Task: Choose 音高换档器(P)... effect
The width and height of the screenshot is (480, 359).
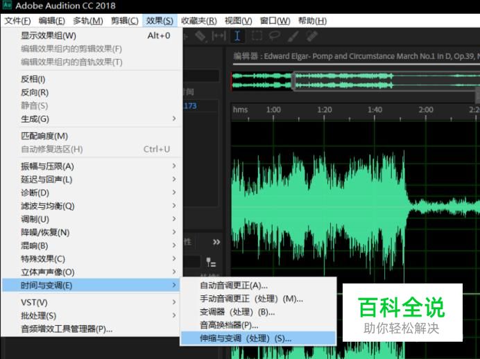Action: [259, 325]
